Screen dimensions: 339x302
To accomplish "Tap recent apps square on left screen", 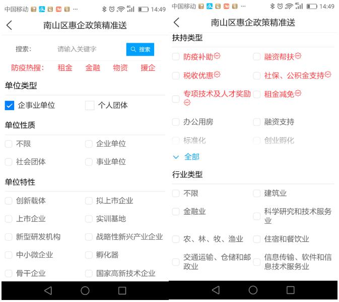I will click(122, 290).
